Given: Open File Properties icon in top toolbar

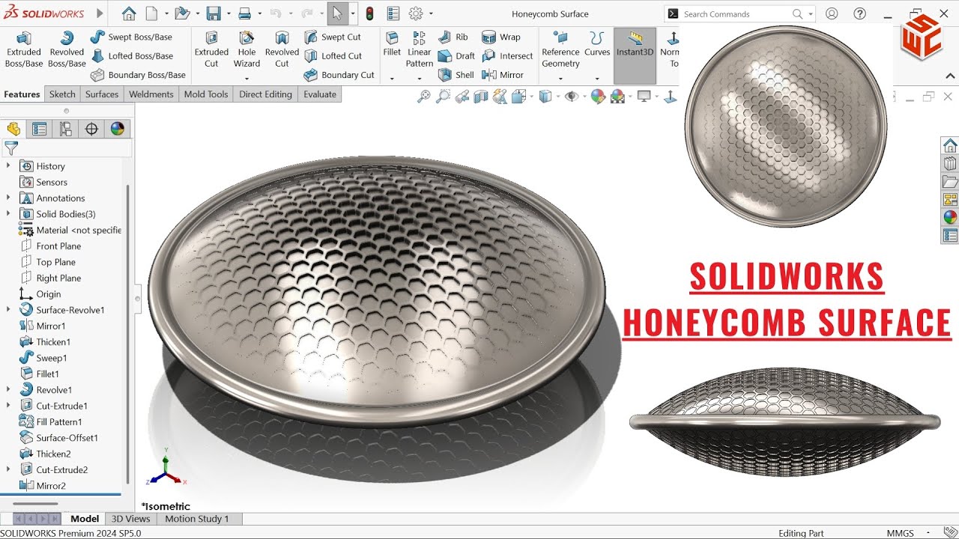Looking at the screenshot, I should (x=393, y=13).
